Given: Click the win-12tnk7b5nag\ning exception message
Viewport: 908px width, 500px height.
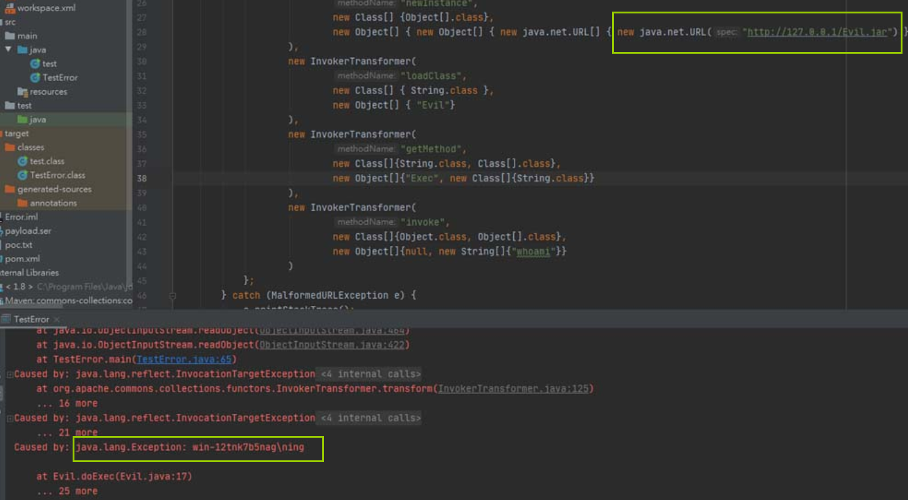Looking at the screenshot, I should [248, 447].
